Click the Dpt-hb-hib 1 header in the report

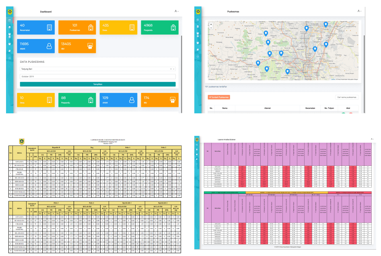pos(127,203)
